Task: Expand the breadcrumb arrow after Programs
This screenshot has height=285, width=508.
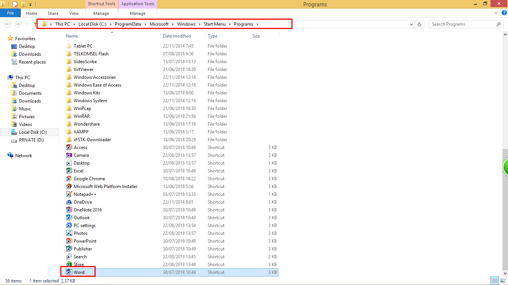Action: [257, 24]
